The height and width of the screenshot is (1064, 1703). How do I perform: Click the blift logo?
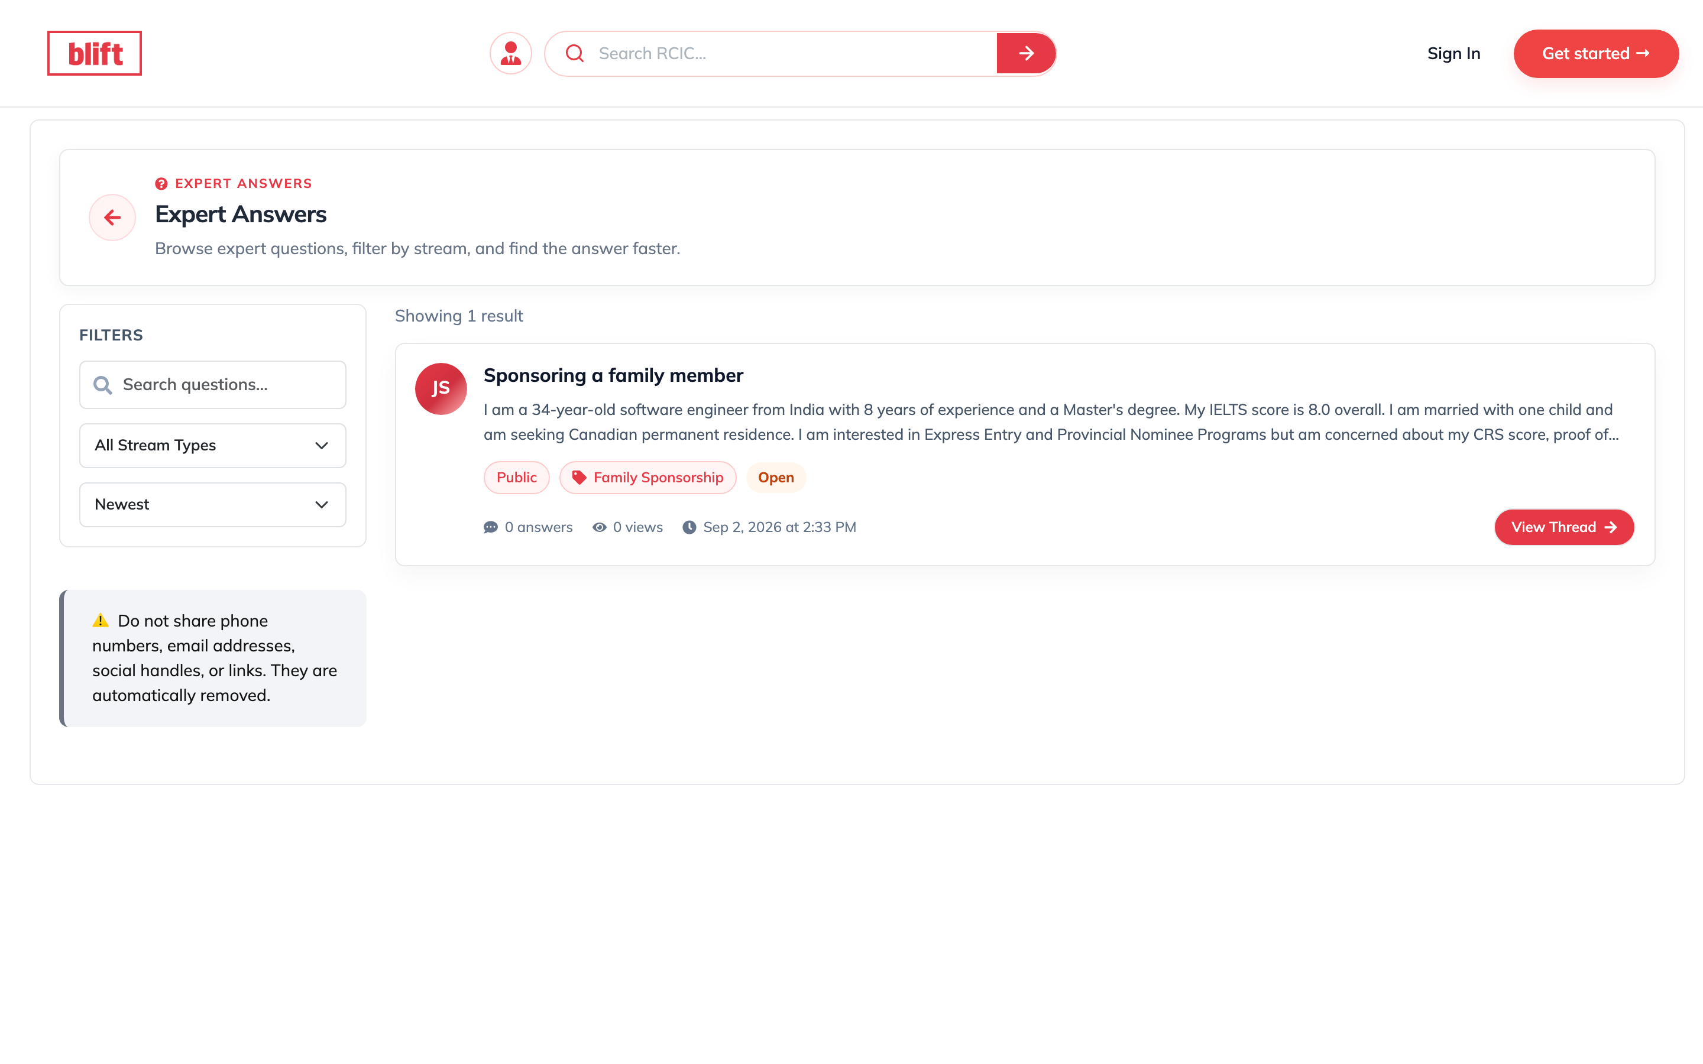coord(94,53)
